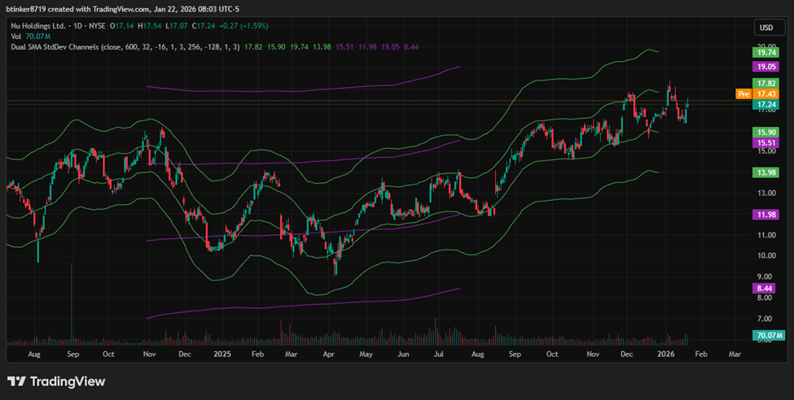Click the green 19.74 upper band label
794x400 pixels.
765,52
